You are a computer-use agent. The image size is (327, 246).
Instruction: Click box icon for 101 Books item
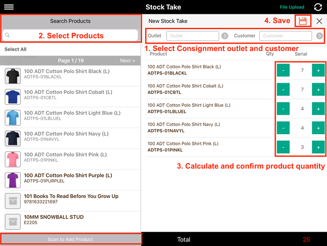click(13, 201)
